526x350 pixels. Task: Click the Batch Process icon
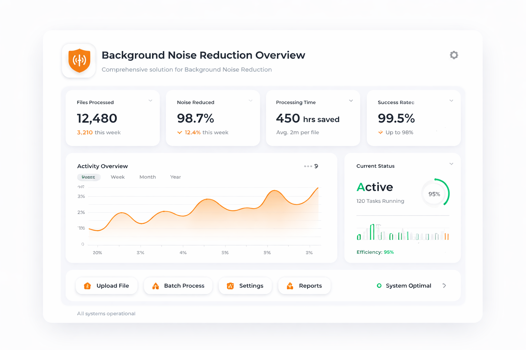coord(155,286)
